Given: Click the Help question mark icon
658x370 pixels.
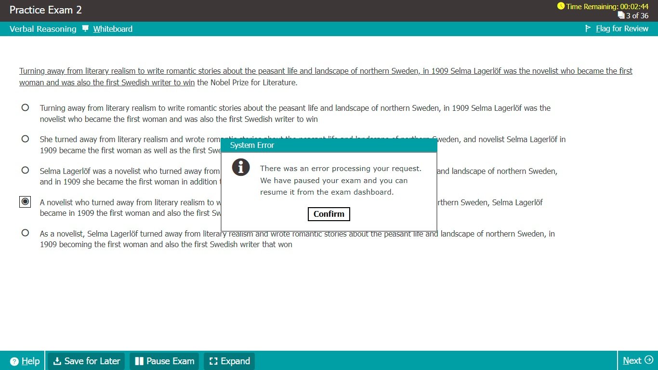Looking at the screenshot, I should point(14,361).
